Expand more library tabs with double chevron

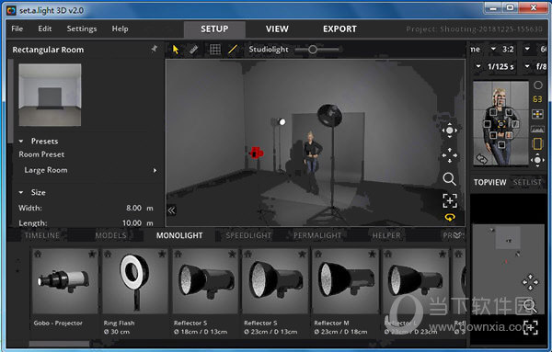pos(457,235)
